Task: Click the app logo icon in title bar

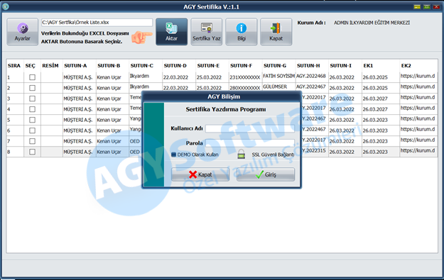Action: tap(5, 6)
